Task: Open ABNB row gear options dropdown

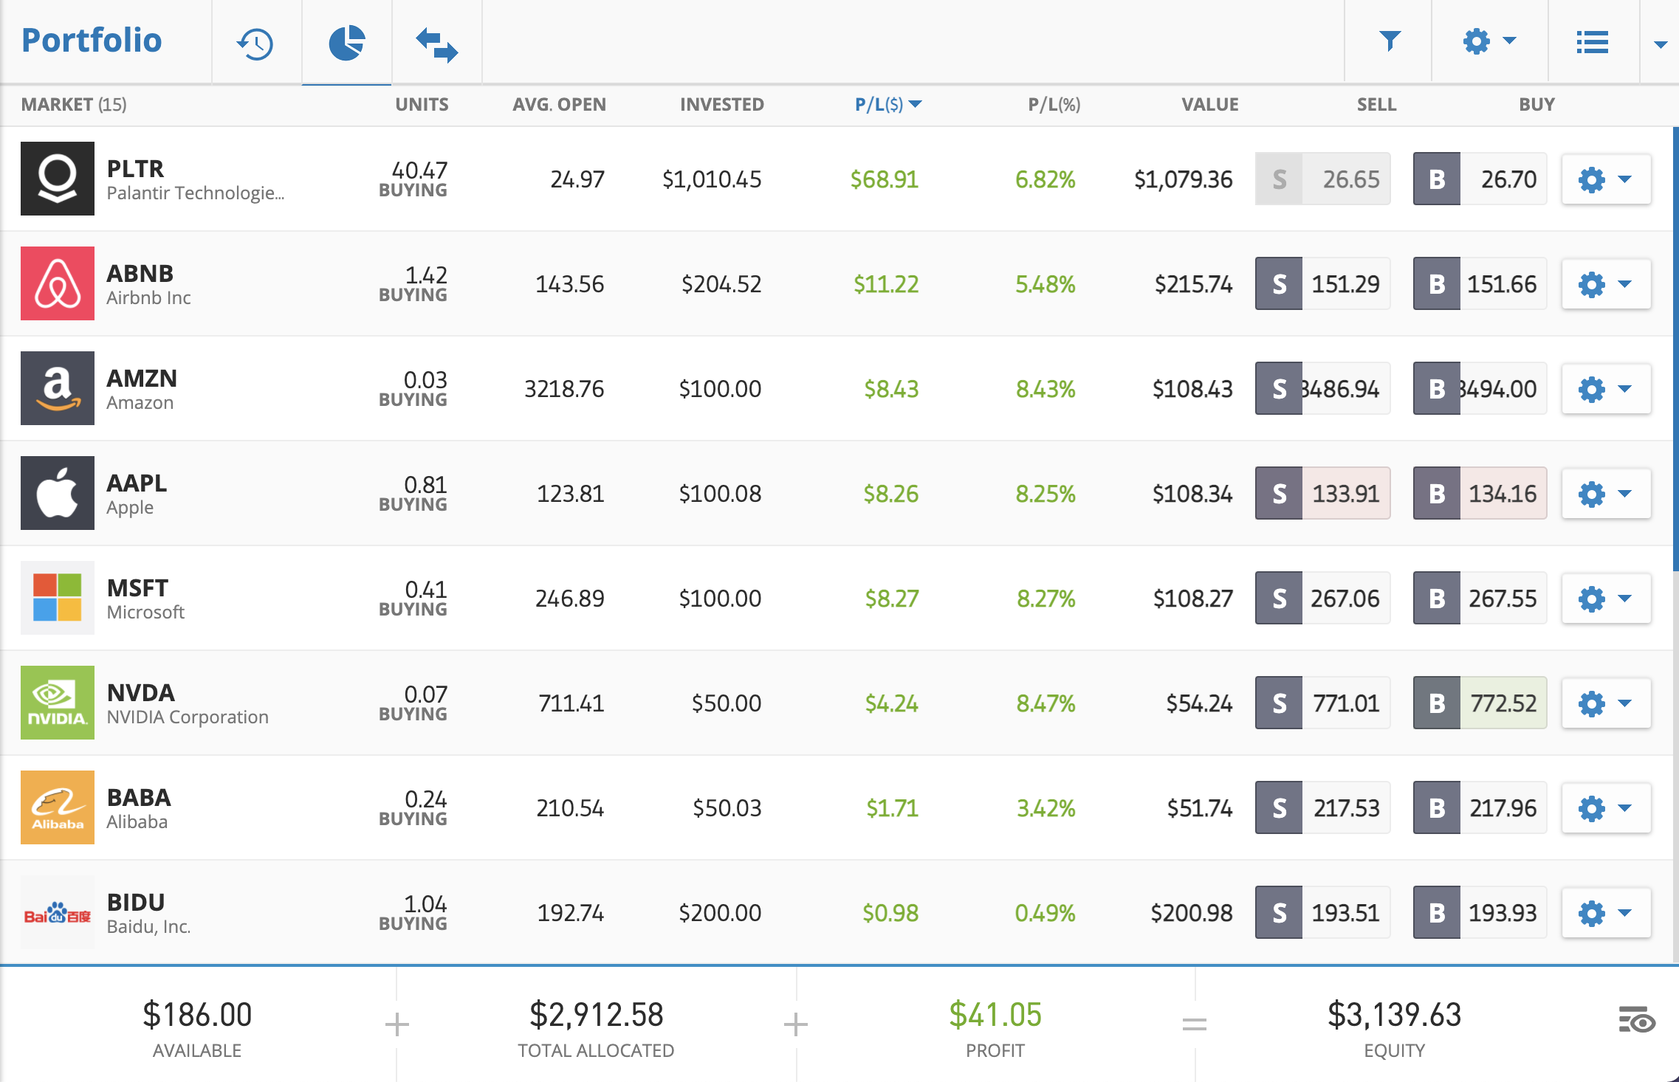Action: [1606, 283]
